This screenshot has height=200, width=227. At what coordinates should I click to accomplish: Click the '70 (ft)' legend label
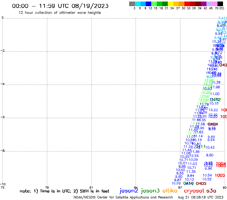tap(219, 8)
